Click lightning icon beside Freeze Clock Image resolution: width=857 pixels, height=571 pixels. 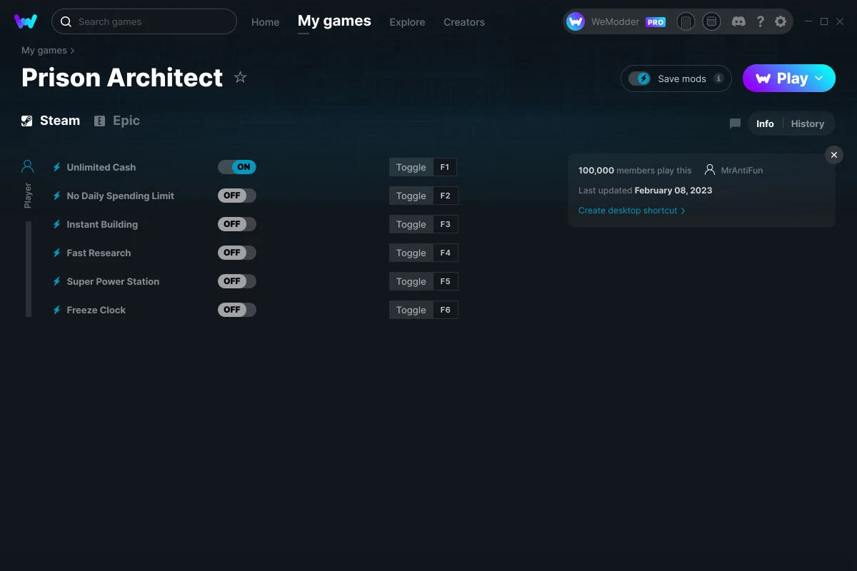tap(56, 310)
